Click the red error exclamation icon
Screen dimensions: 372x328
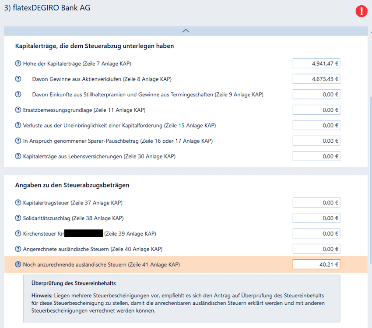click(361, 11)
